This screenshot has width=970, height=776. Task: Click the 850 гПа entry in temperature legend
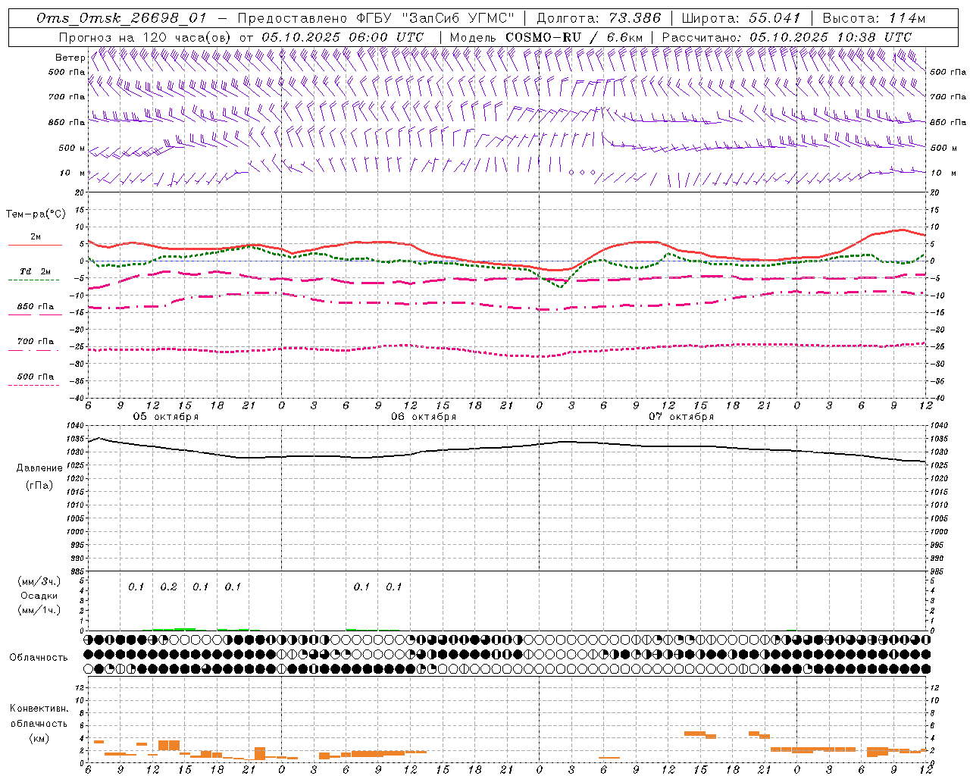tap(36, 307)
